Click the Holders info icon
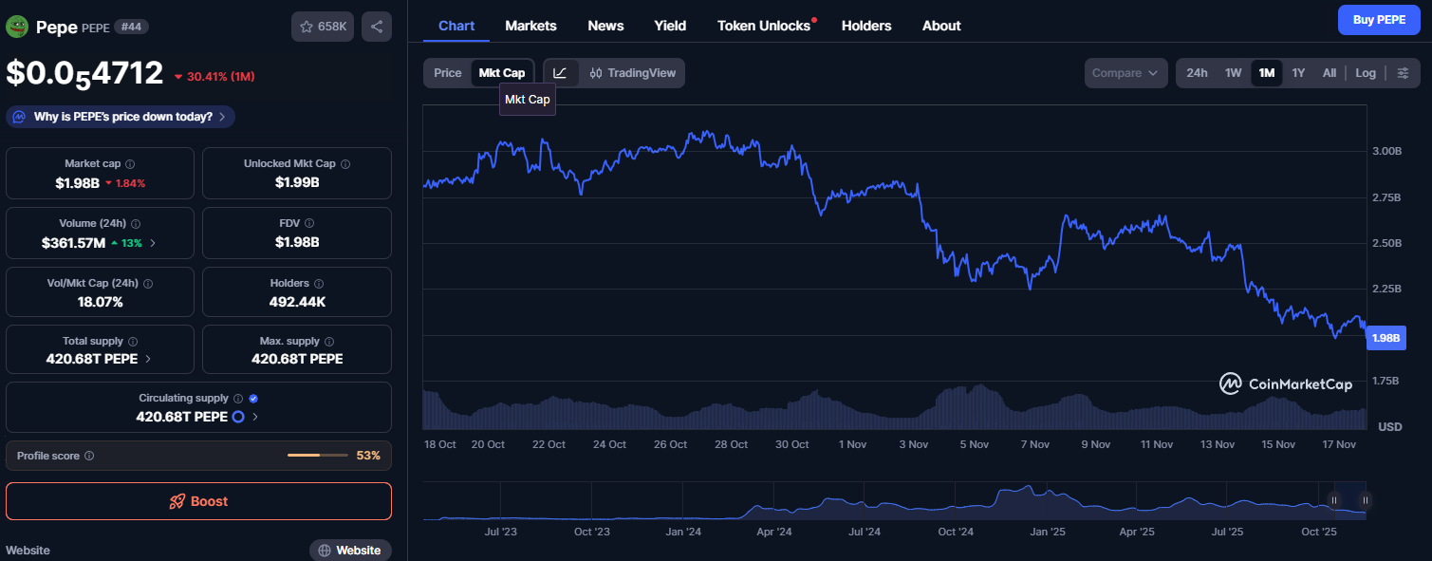This screenshot has width=1432, height=561. (319, 284)
